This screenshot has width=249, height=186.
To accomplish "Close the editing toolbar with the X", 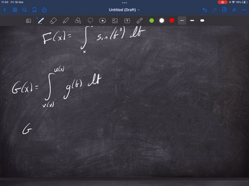I will 234,10.
